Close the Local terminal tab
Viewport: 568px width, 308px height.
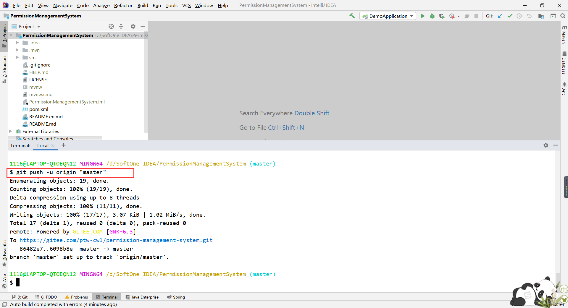(x=53, y=146)
